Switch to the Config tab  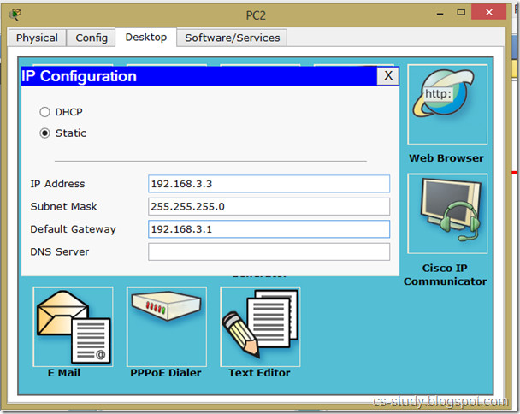click(92, 38)
